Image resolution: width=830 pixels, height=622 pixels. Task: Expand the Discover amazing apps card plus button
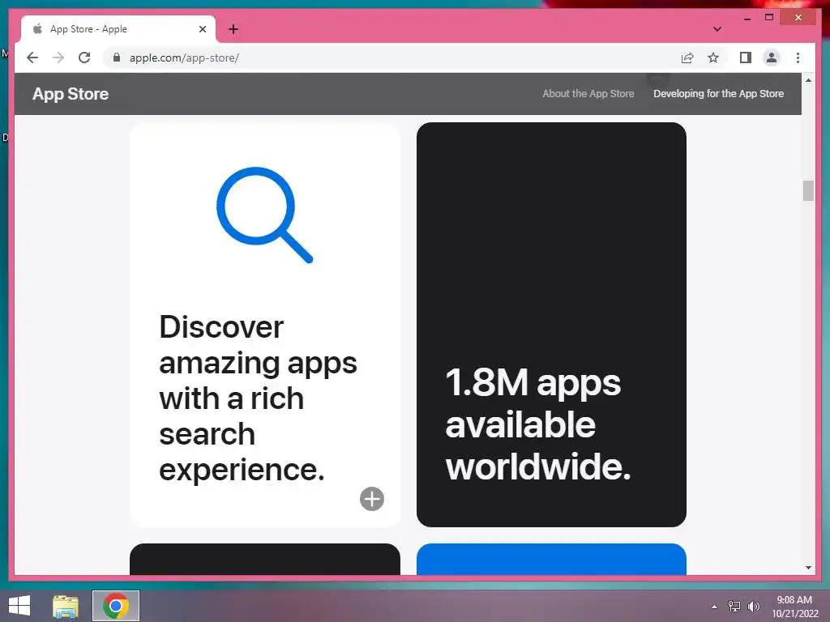pos(371,499)
